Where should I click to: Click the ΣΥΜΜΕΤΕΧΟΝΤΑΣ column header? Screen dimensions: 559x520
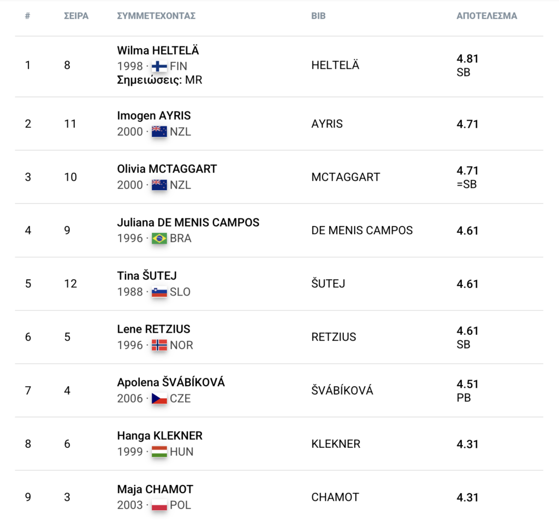click(156, 16)
